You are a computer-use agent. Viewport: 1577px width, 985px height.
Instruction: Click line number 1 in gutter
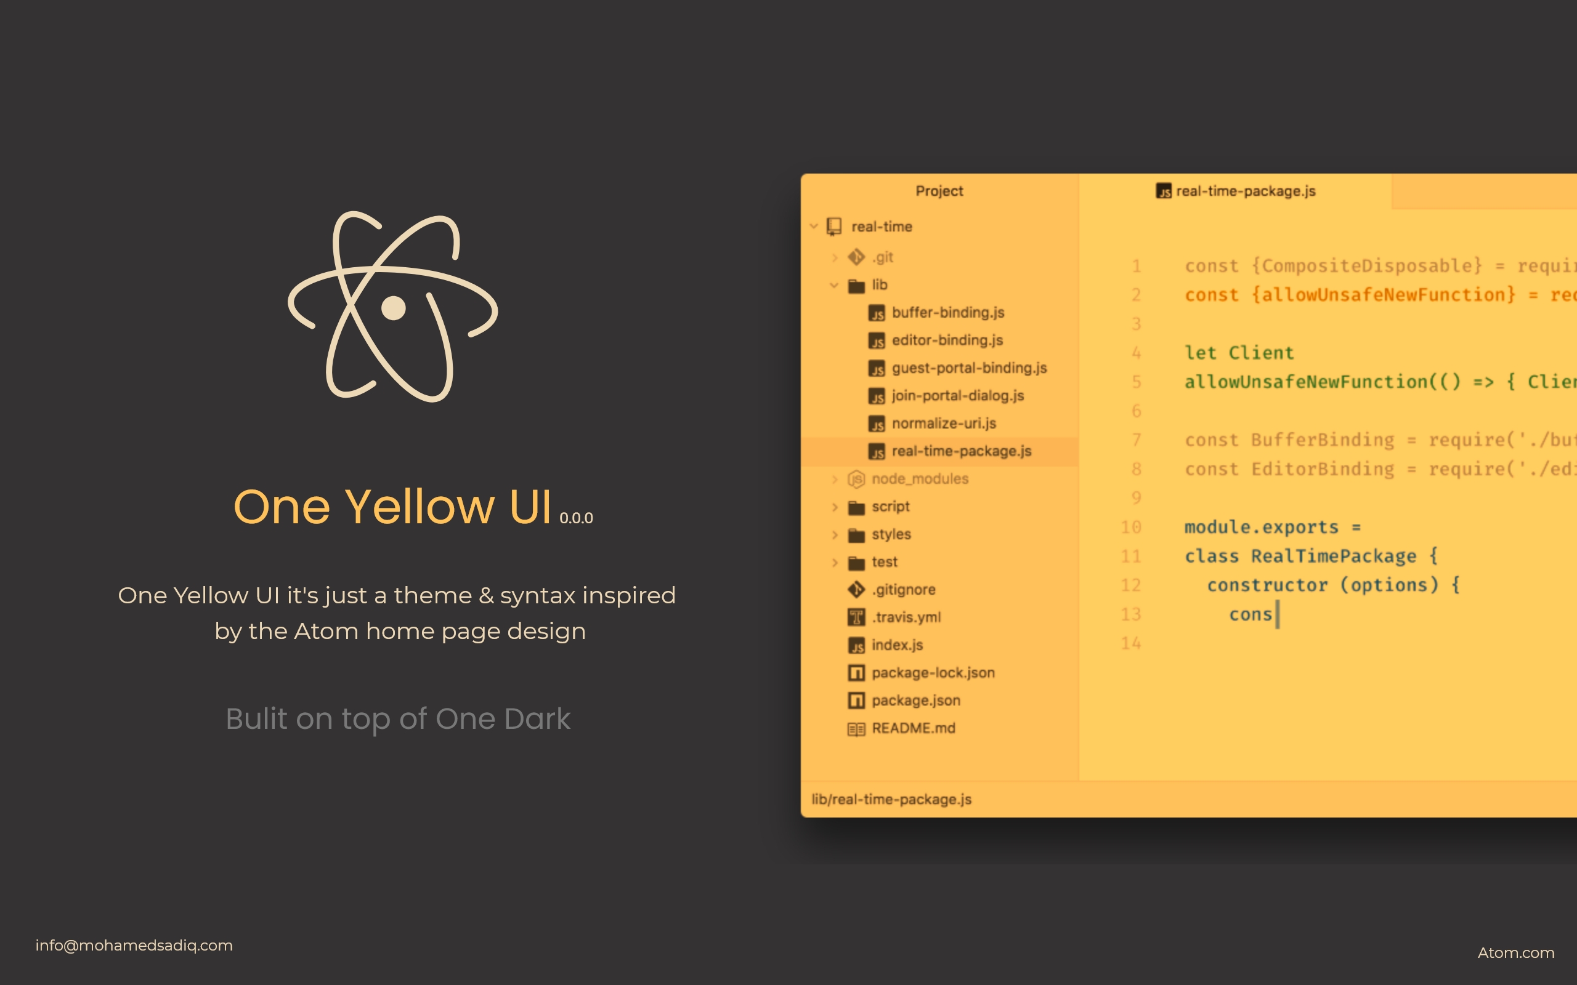pyautogui.click(x=1137, y=267)
